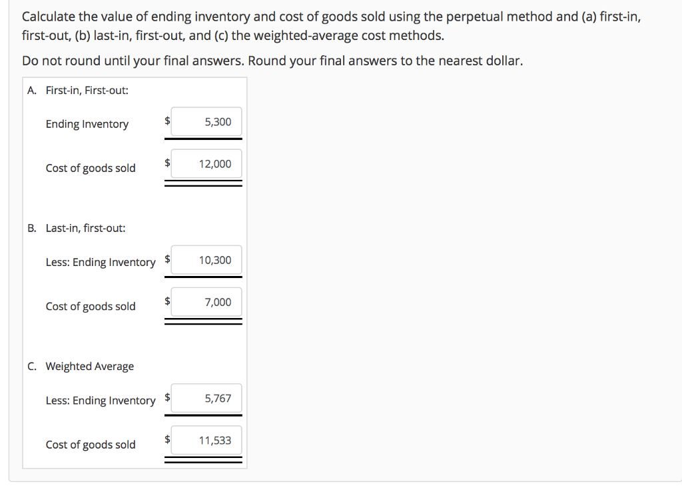Click the dollar sign beside the 7,000 field
The width and height of the screenshot is (682, 490).
pyautogui.click(x=167, y=301)
